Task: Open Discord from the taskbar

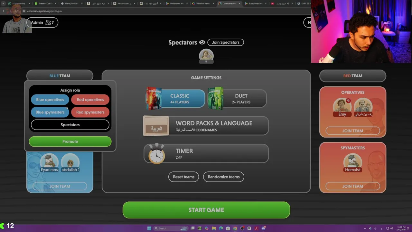Action: pos(263,228)
